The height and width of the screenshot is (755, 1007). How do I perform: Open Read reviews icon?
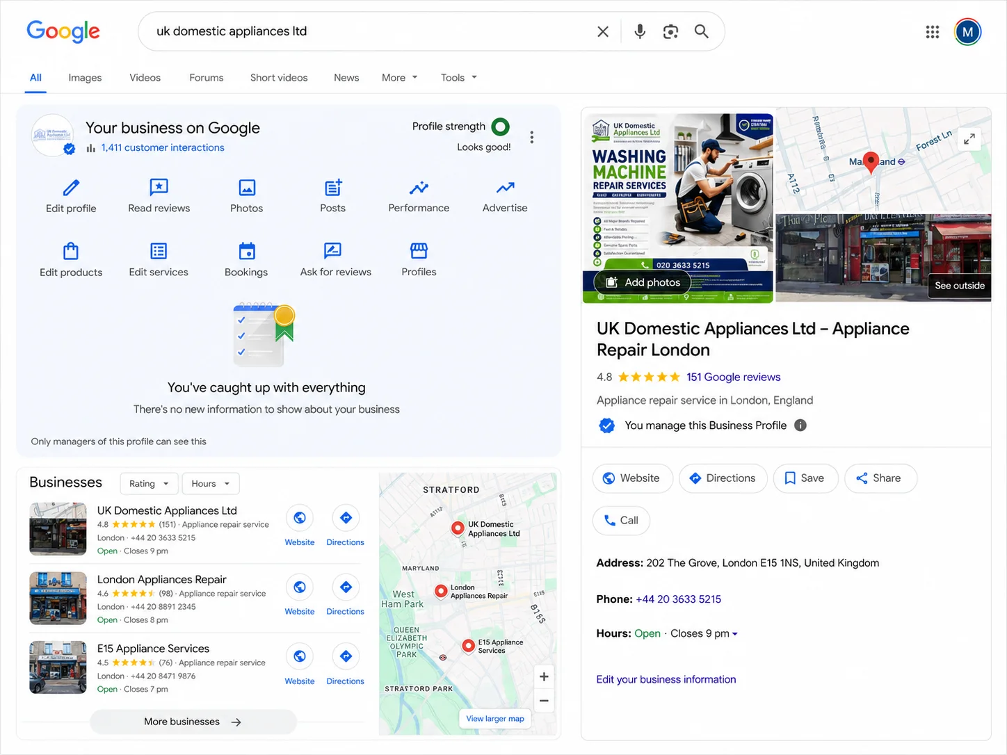point(159,187)
